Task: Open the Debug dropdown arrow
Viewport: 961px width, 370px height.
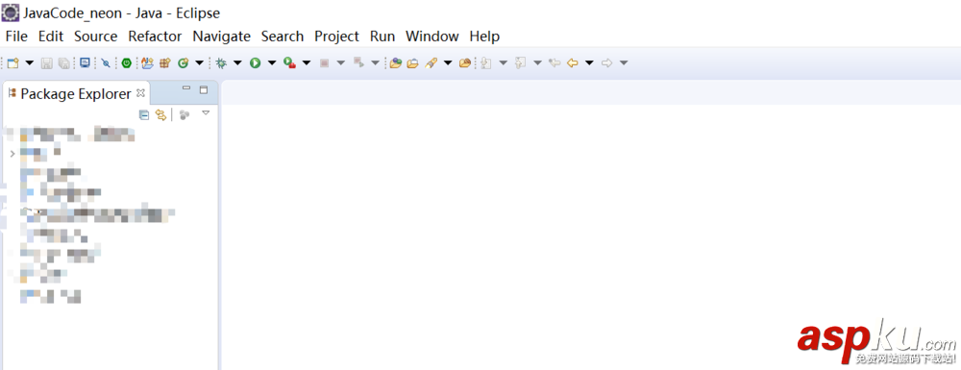Action: (237, 62)
